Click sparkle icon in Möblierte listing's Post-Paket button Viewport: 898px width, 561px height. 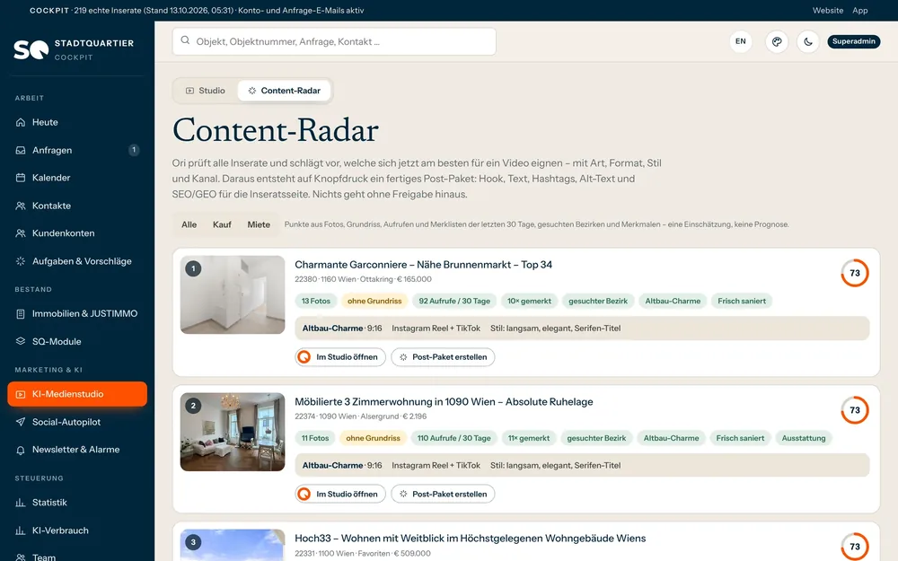coord(403,494)
